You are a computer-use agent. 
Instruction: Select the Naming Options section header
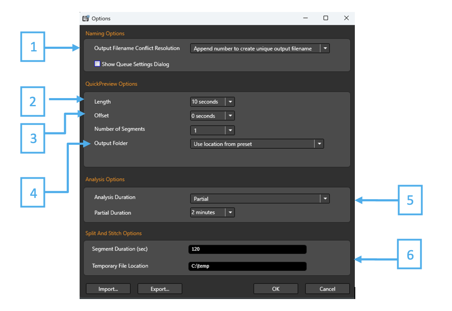(105, 33)
